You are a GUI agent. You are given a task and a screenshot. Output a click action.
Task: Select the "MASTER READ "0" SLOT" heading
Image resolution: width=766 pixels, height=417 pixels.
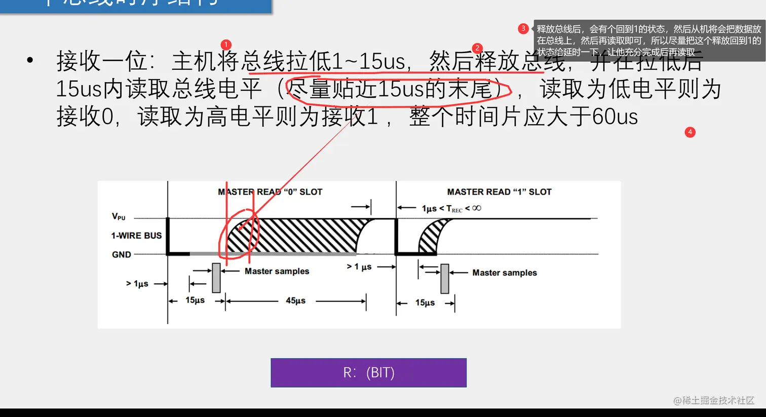tap(270, 192)
